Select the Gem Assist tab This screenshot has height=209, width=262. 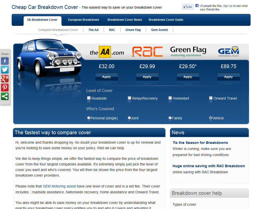click(159, 30)
